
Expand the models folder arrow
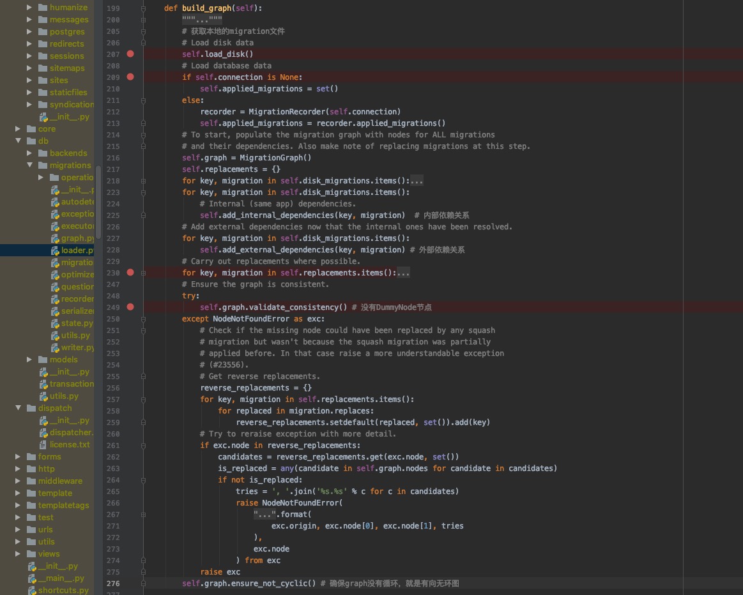29,360
